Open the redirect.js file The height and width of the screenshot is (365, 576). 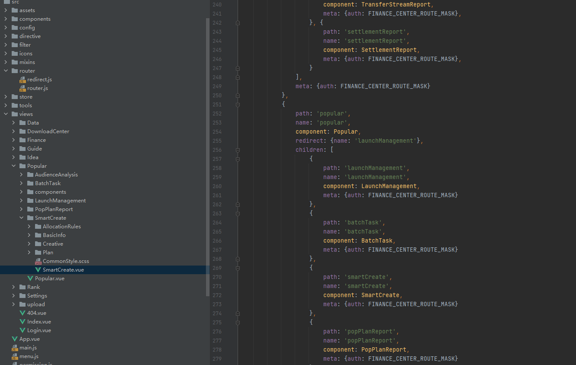(x=39, y=80)
